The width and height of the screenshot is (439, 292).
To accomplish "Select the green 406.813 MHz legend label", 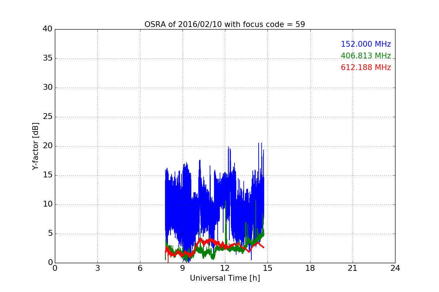I will pyautogui.click(x=366, y=56).
